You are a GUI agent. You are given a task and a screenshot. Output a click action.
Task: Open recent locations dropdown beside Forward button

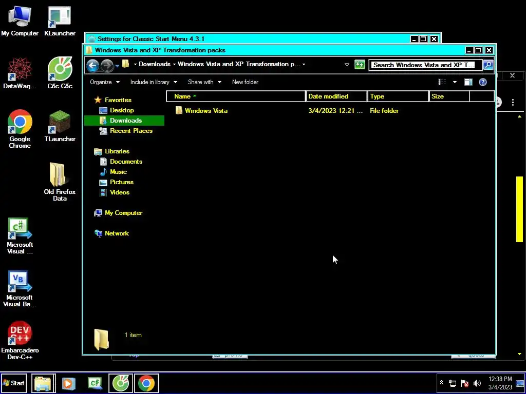(x=117, y=66)
